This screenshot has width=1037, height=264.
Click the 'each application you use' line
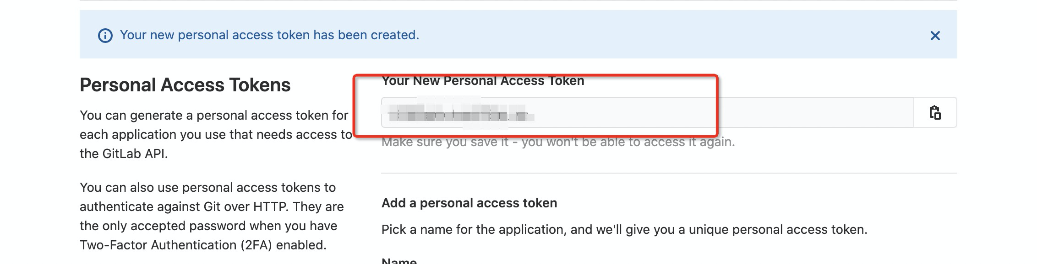coord(216,134)
